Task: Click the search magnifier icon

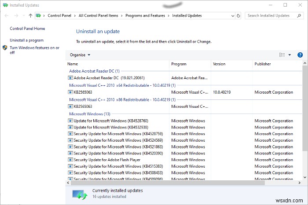Action: coord(299,16)
